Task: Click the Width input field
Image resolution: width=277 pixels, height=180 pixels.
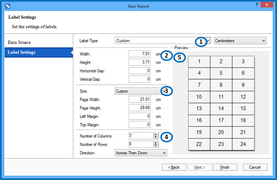Action: (x=139, y=54)
